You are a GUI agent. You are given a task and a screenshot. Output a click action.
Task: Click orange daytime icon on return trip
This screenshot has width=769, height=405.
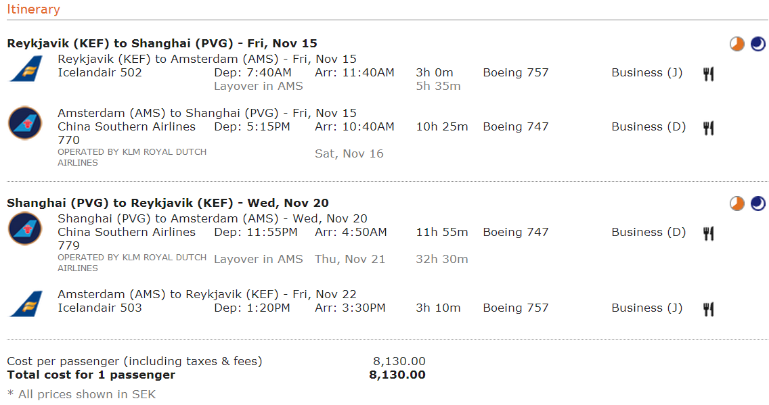[x=737, y=204]
